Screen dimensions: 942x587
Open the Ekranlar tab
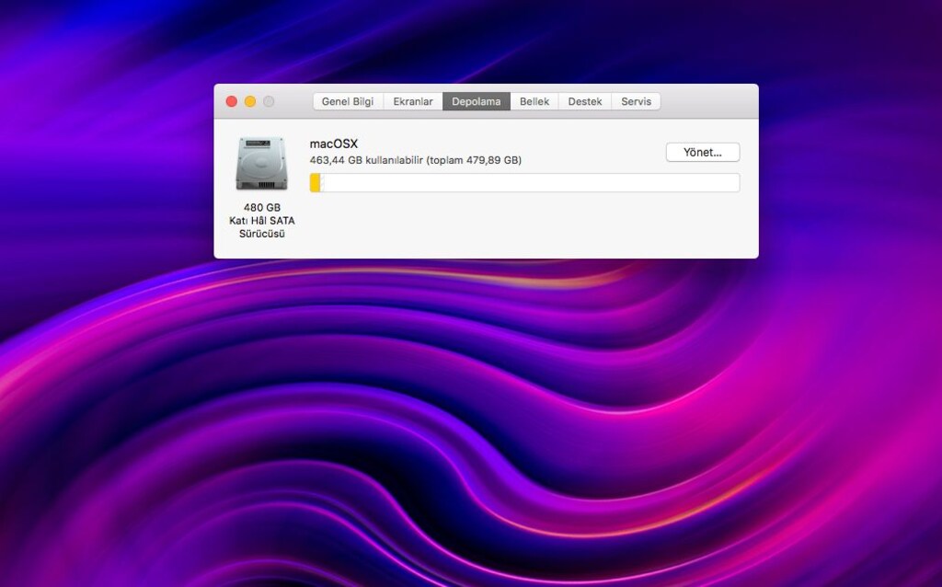coord(413,101)
